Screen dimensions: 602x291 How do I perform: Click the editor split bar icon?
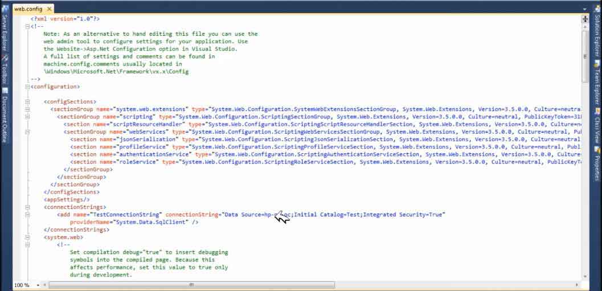point(585,19)
